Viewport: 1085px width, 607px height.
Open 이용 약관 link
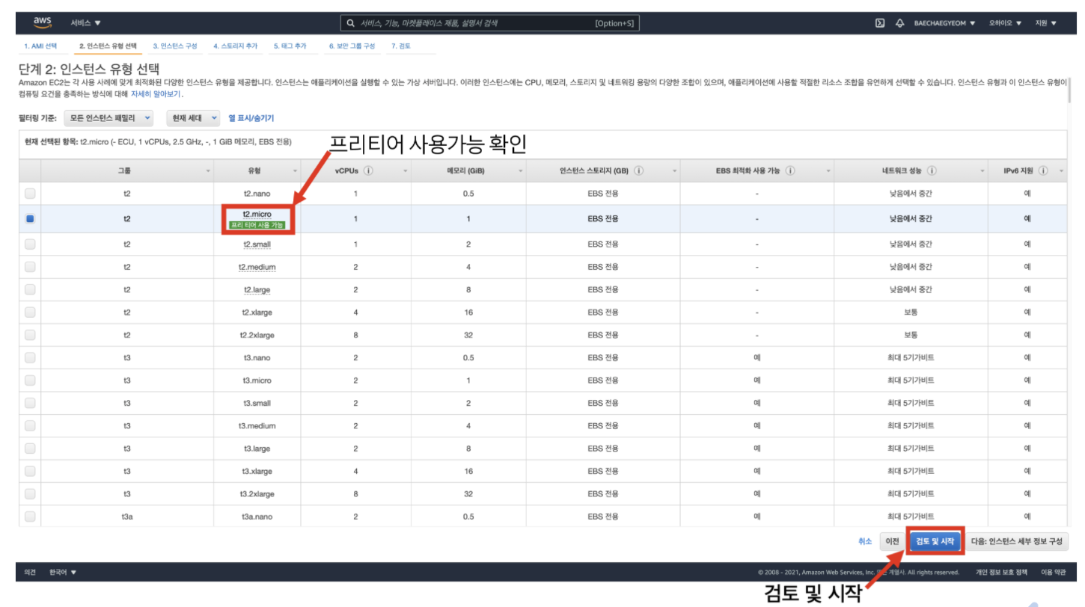1053,573
